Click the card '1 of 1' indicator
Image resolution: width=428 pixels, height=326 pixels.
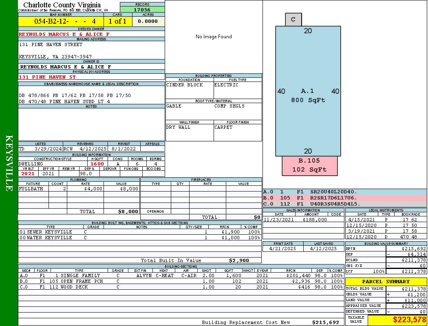(117, 22)
